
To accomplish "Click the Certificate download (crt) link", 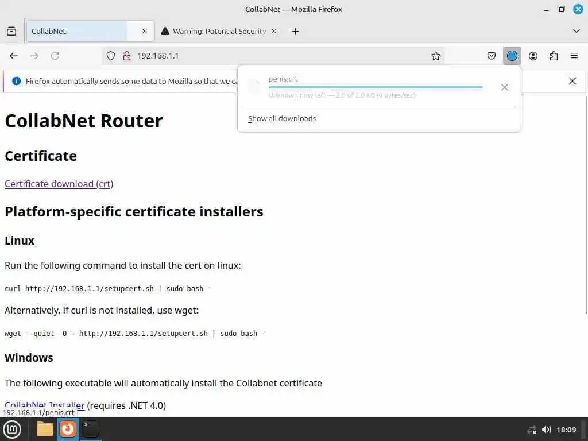I will click(59, 184).
